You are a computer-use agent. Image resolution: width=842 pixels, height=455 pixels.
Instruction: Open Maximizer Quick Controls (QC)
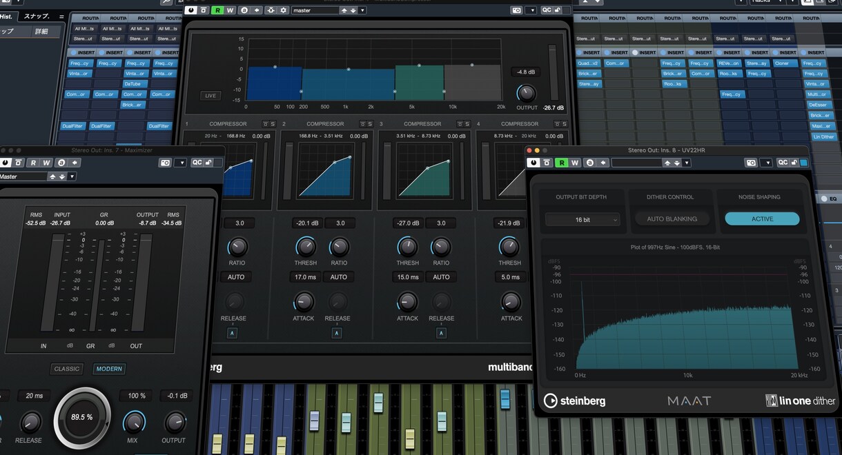(197, 163)
